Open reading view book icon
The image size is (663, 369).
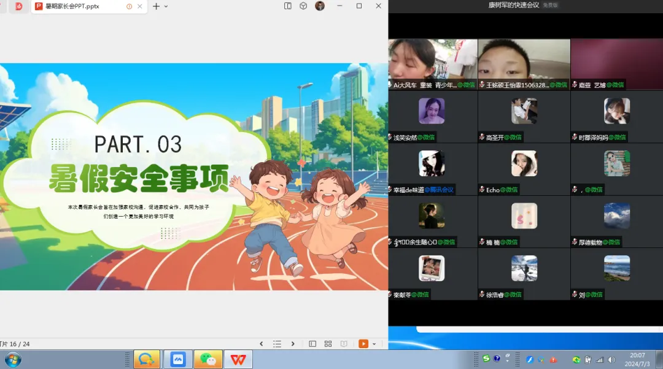344,344
